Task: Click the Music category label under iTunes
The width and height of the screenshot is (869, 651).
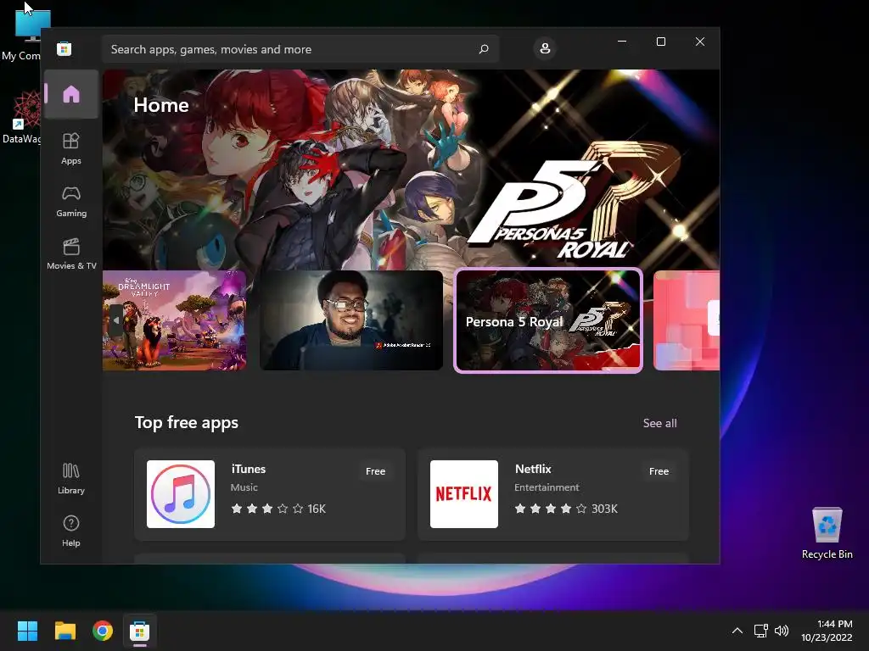Action: pos(244,487)
